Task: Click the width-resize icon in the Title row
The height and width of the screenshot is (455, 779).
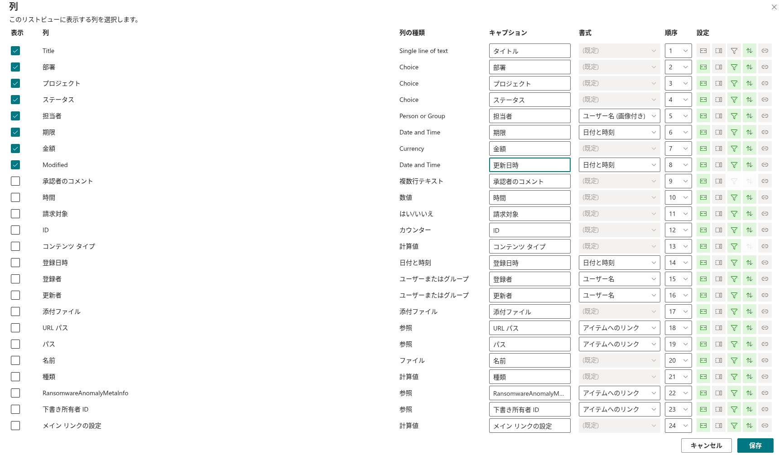Action: (x=703, y=51)
